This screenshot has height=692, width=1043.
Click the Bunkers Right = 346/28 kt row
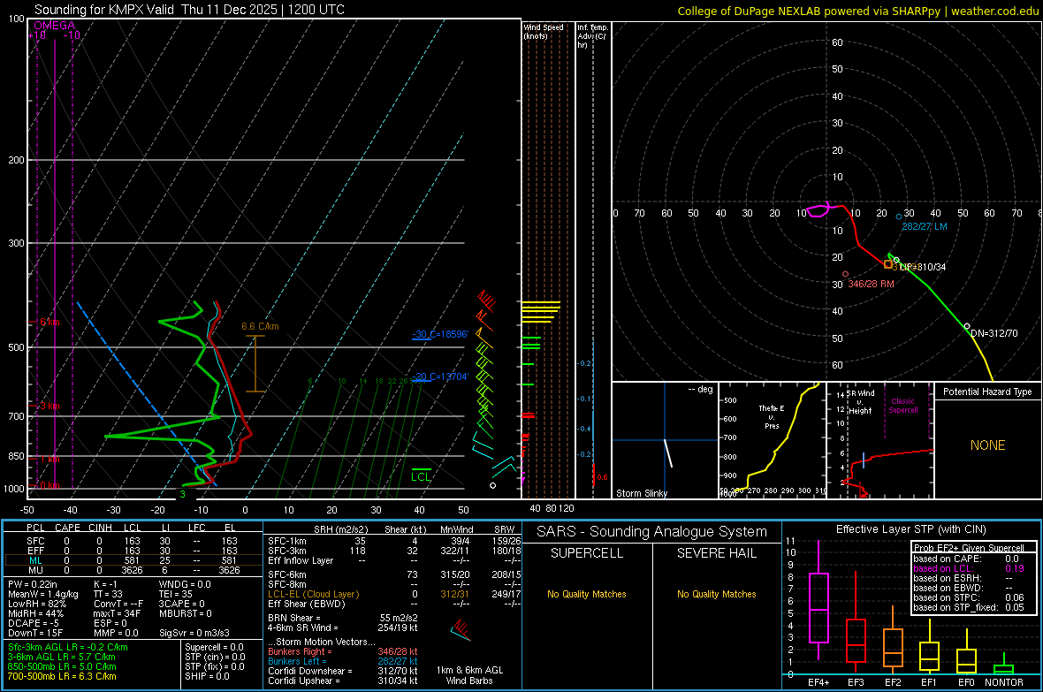[x=343, y=651]
